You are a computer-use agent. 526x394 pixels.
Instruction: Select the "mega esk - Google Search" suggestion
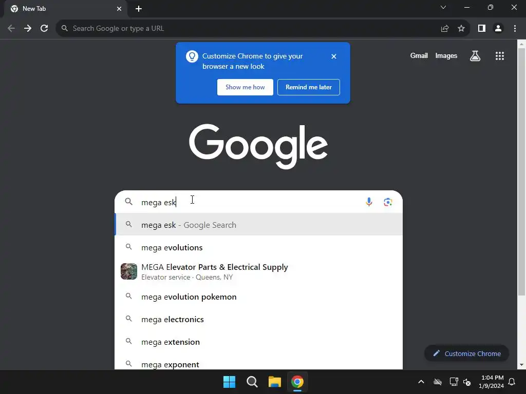click(259, 225)
